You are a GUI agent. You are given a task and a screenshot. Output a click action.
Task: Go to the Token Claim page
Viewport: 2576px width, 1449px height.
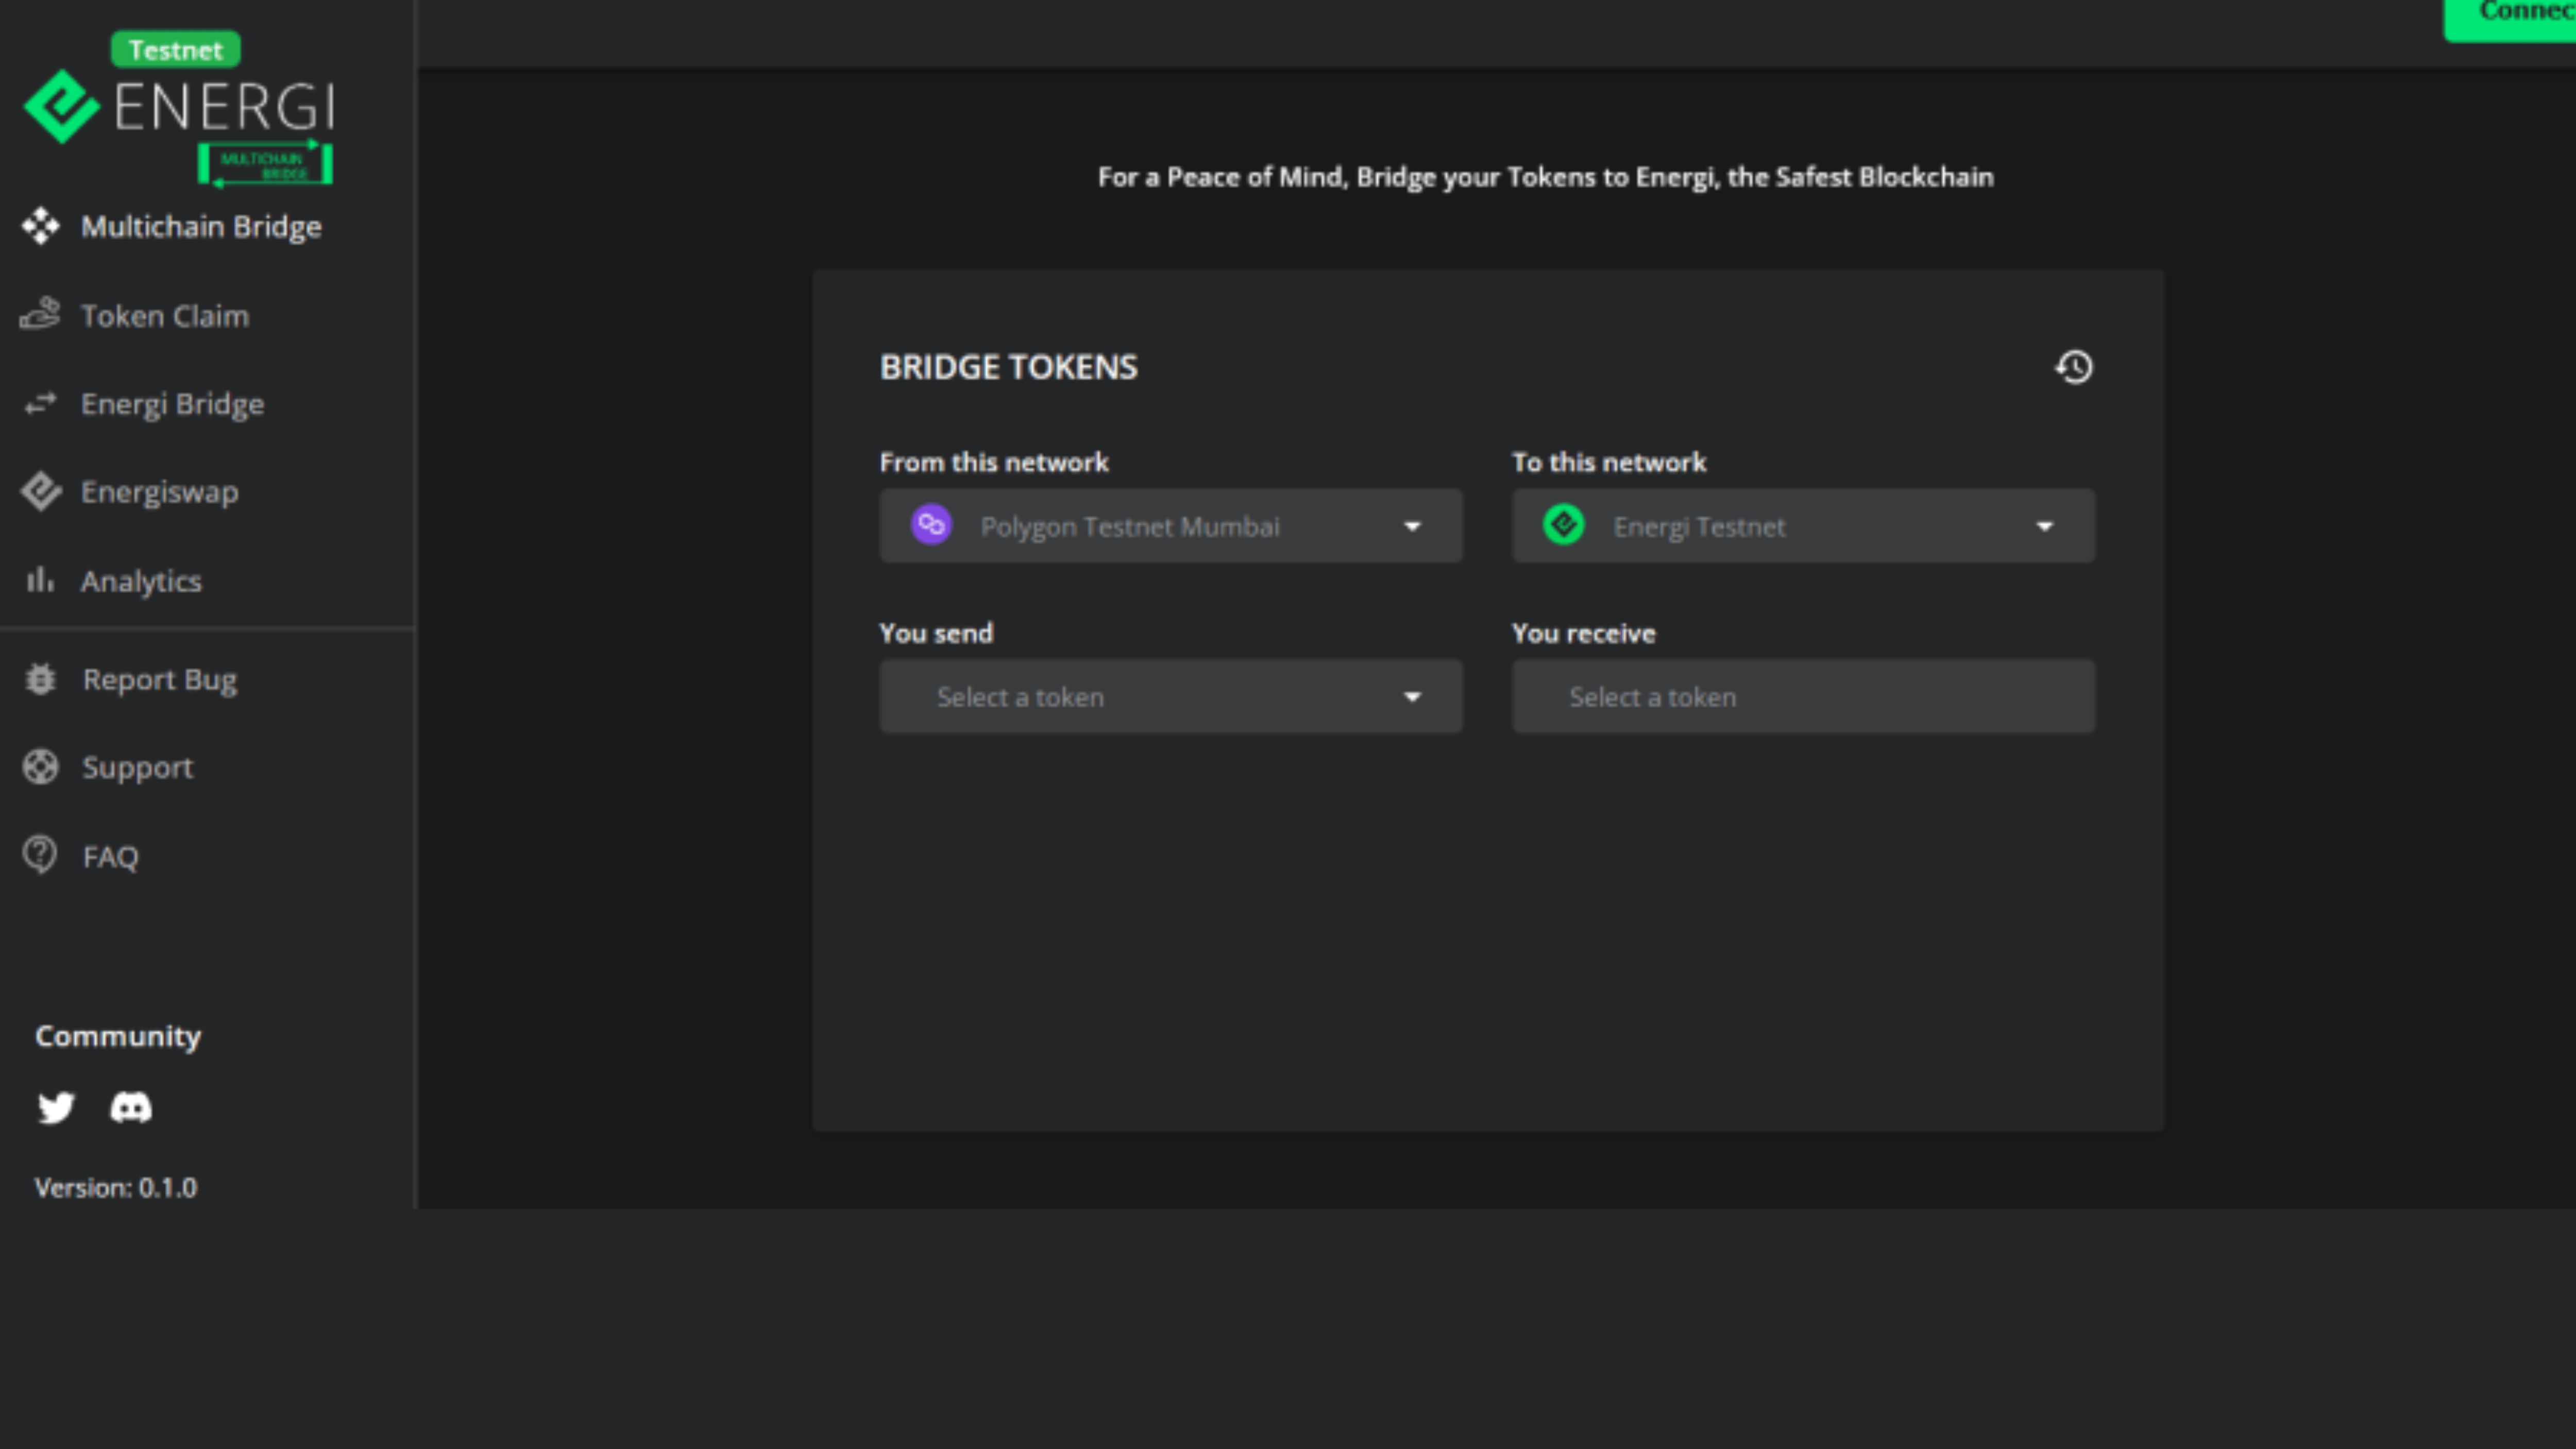click(164, 316)
